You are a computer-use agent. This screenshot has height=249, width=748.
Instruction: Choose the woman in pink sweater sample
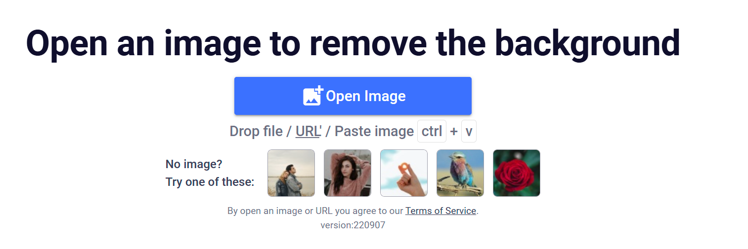click(348, 173)
